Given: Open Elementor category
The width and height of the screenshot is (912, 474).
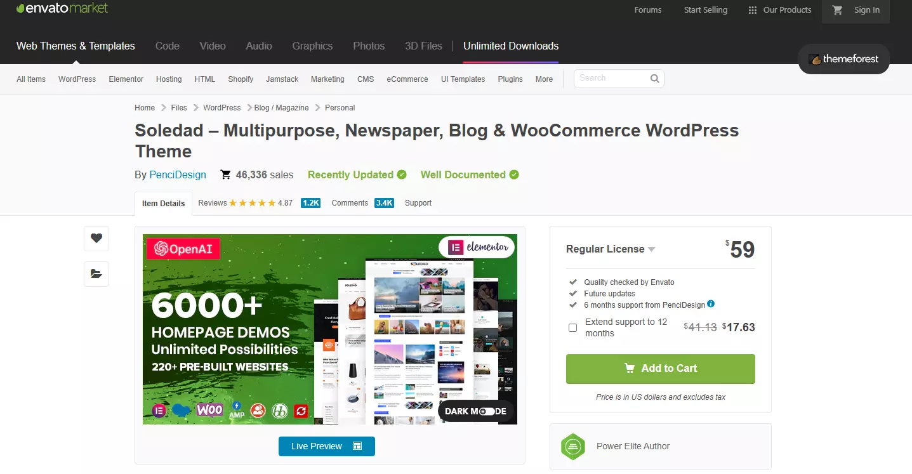Looking at the screenshot, I should click(126, 79).
